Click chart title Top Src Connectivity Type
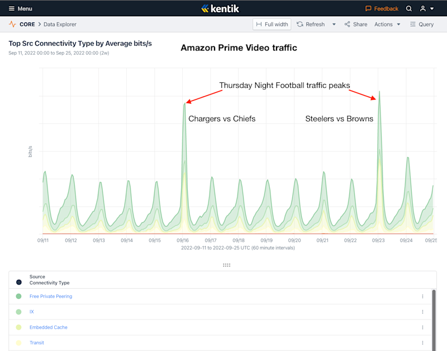Screen dimensions: 447x351 pyautogui.click(x=80, y=44)
